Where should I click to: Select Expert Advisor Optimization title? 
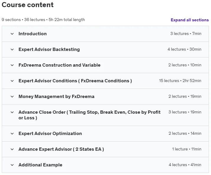coord(50,134)
